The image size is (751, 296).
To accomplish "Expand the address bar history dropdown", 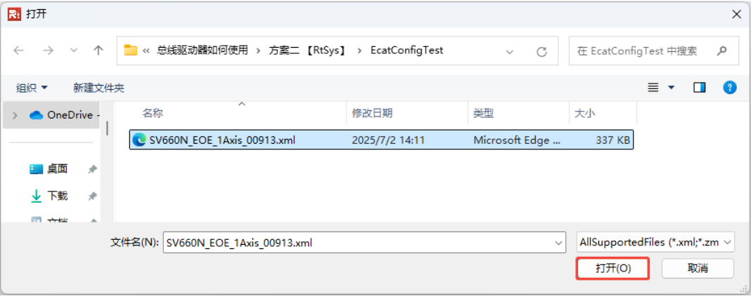I will (x=510, y=51).
